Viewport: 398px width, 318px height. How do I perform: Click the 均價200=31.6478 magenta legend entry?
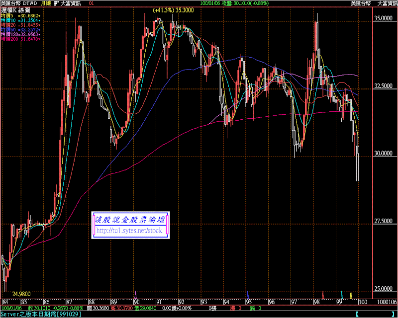(x=19, y=39)
